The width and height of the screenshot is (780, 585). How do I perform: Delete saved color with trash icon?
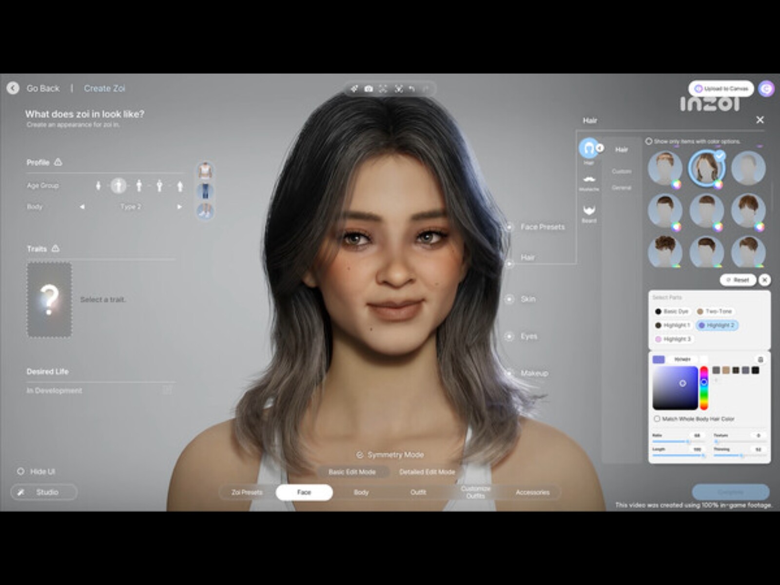(760, 359)
